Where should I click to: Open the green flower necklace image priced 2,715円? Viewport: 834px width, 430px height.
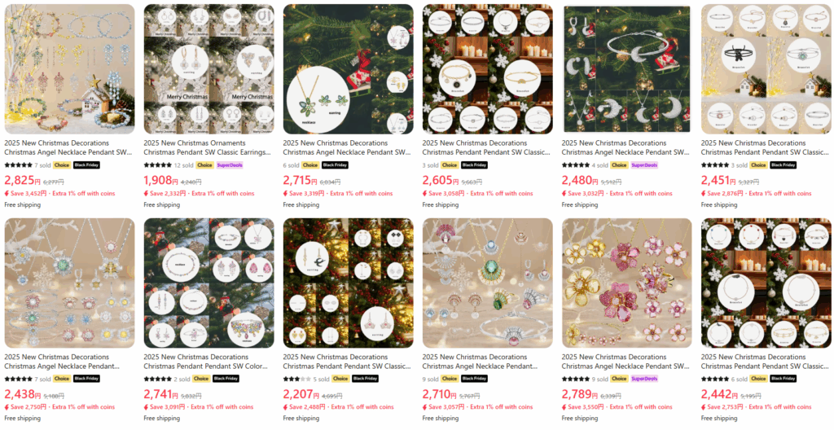349,69
